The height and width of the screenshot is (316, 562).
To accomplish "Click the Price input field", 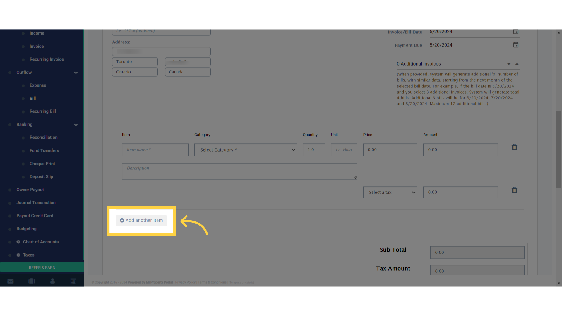I will tap(390, 150).
